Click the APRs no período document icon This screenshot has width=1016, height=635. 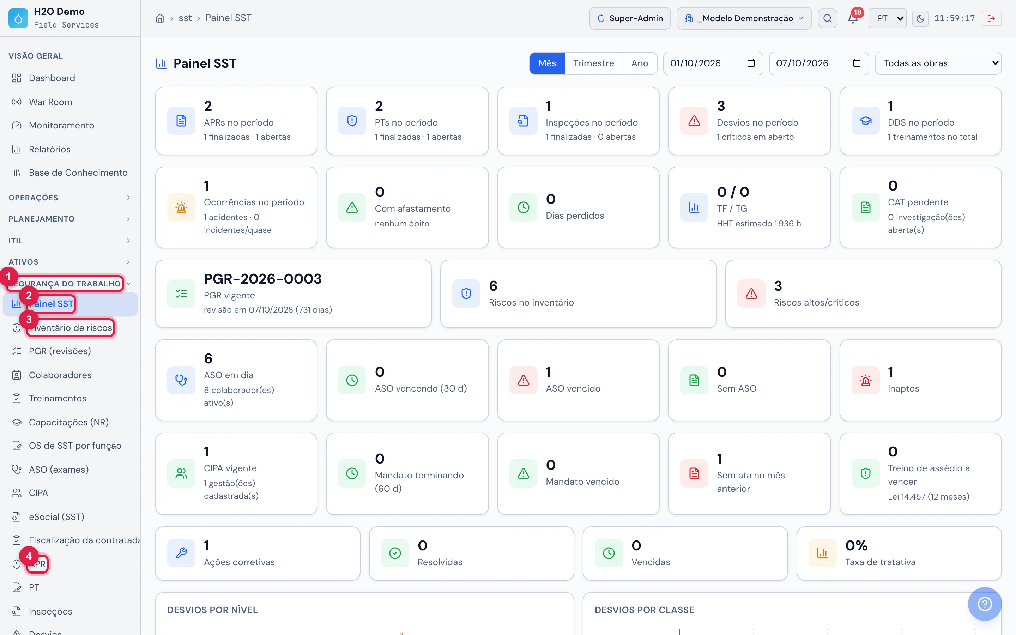click(181, 121)
